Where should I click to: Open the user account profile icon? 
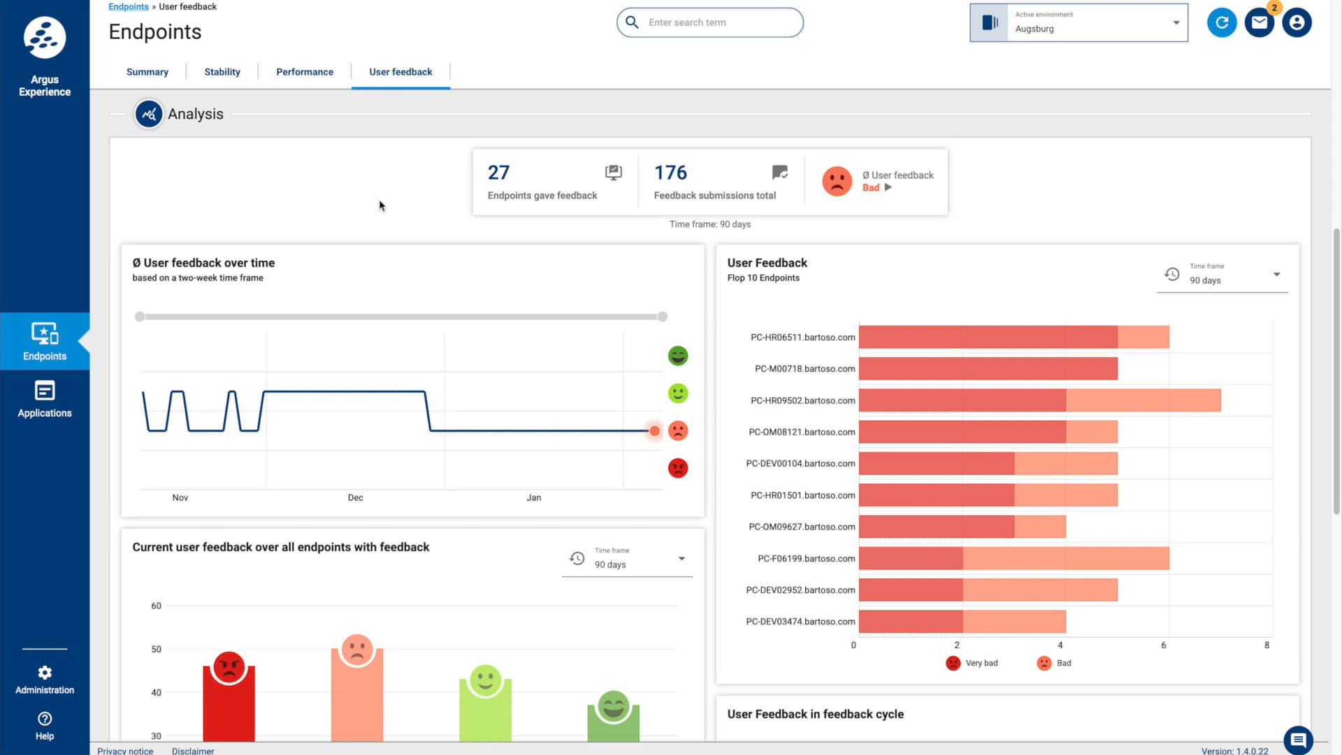pos(1297,22)
